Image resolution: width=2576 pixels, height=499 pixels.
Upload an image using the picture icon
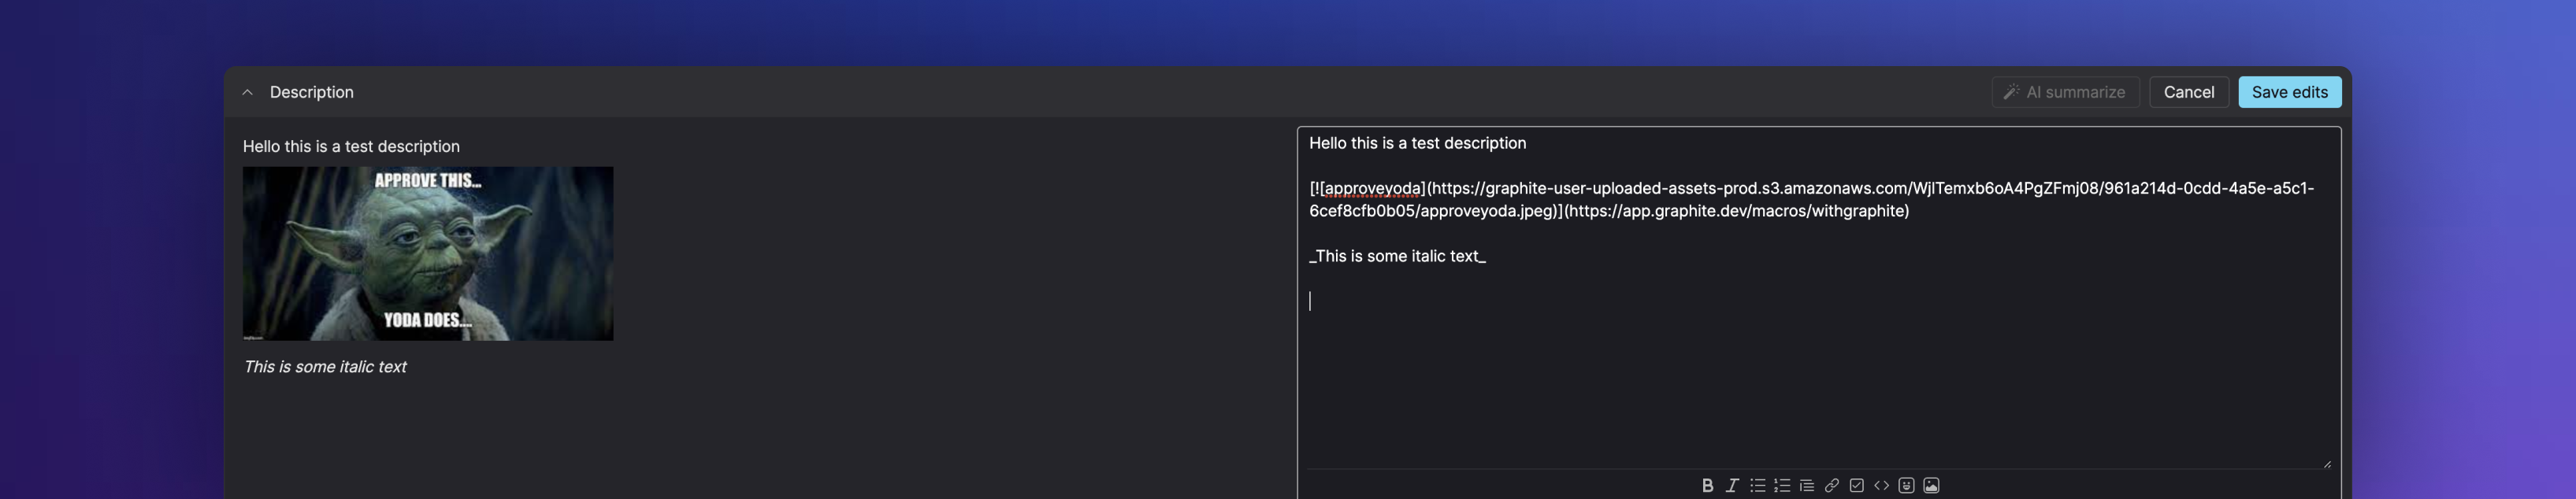click(x=1932, y=485)
